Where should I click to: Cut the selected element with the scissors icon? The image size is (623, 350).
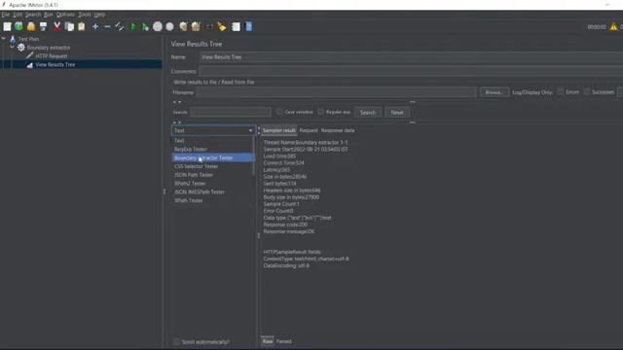click(x=56, y=26)
